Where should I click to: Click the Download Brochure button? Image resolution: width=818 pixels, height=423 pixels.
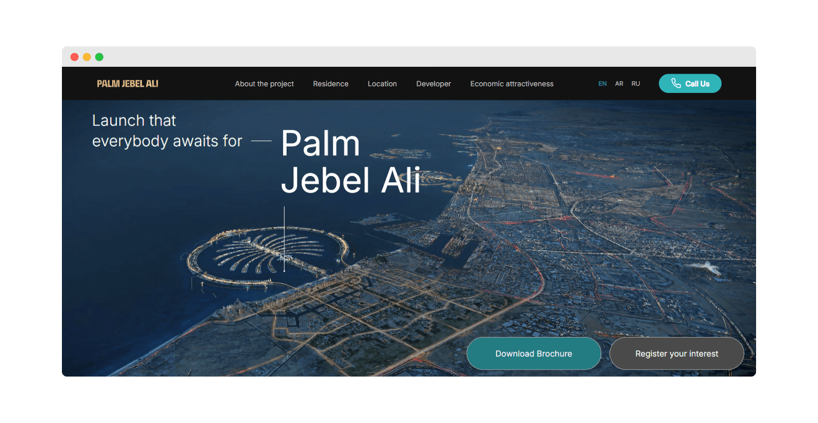coord(534,354)
